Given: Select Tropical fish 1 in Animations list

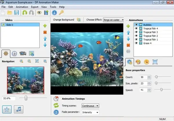Looking at the screenshot, I should click(x=150, y=40).
